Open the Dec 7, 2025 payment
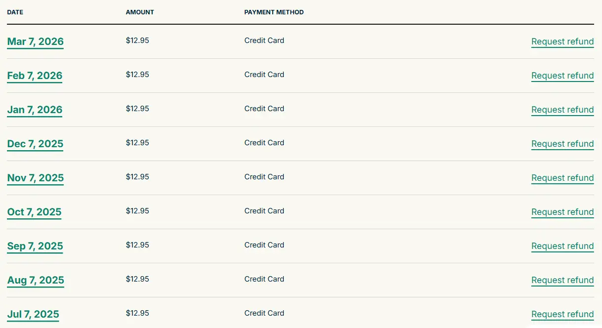Image resolution: width=602 pixels, height=328 pixels. [35, 144]
